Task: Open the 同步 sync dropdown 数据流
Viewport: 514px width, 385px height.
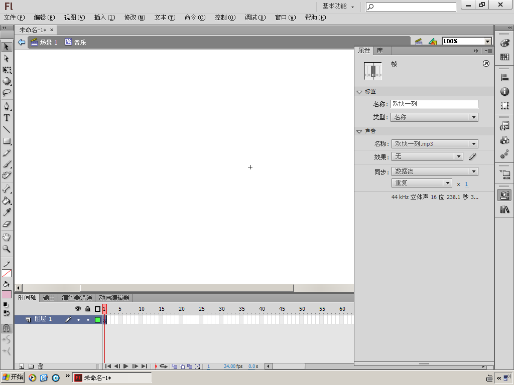Action: 435,171
